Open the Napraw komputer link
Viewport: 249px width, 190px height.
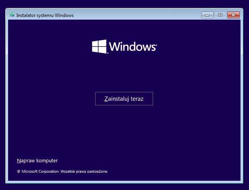[x=37, y=160]
